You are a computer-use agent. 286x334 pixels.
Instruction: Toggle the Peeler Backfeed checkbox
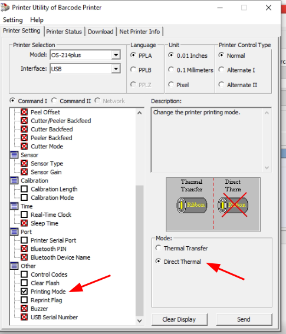click(x=24, y=138)
